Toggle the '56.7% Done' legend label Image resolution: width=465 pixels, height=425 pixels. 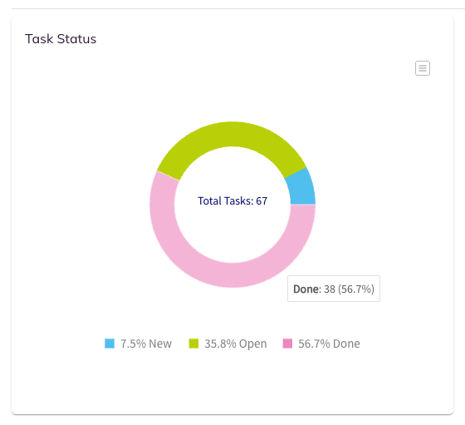tap(329, 343)
